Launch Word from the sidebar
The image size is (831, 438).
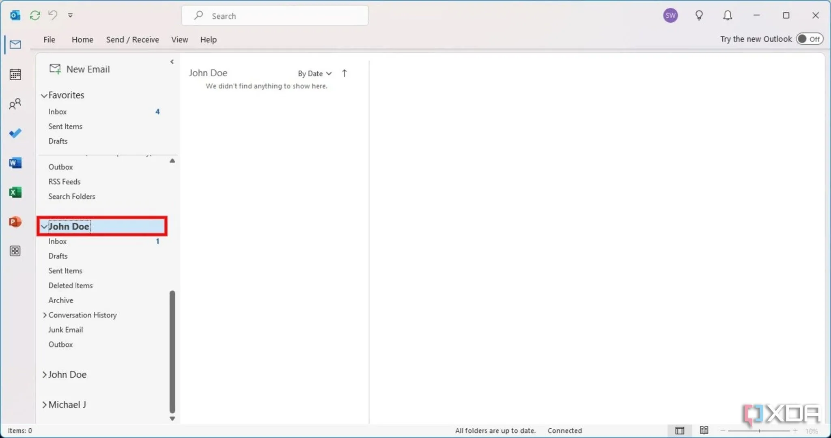[x=15, y=163]
